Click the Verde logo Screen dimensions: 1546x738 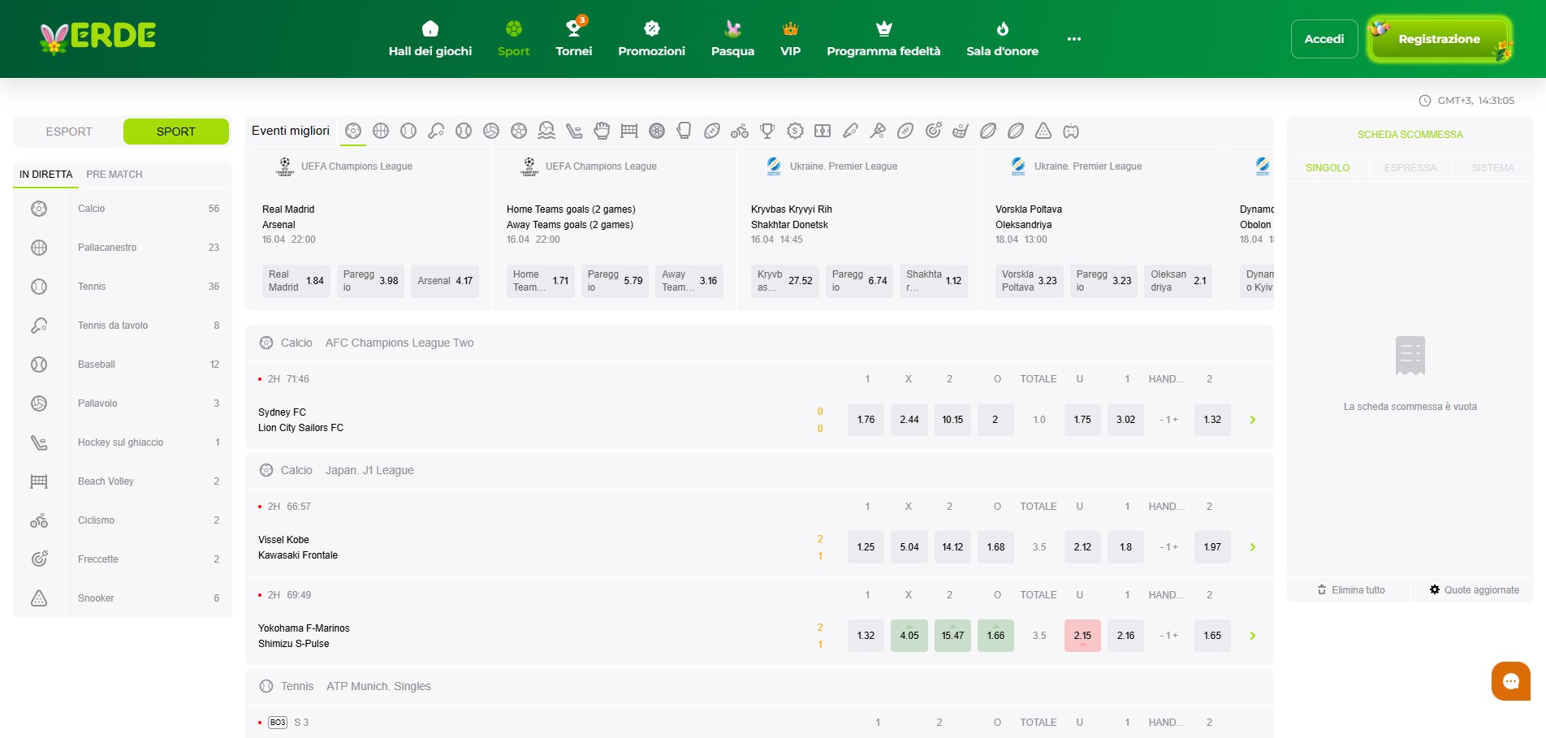[x=97, y=37]
